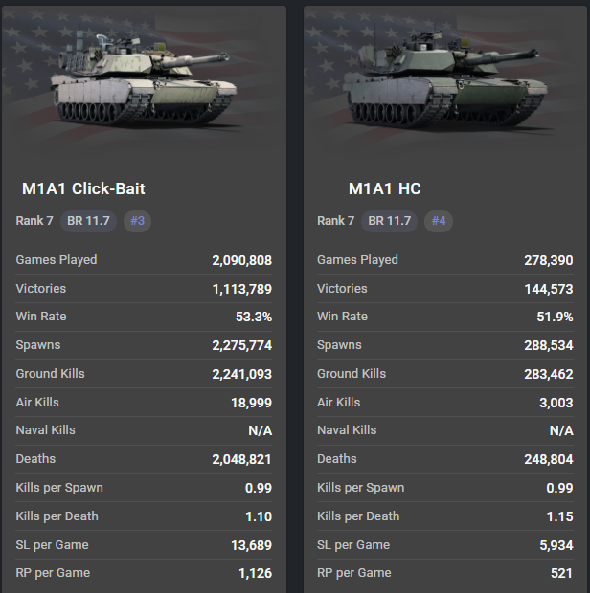Select the #4 rank badge
Viewport: 590px width, 593px height.
click(439, 221)
